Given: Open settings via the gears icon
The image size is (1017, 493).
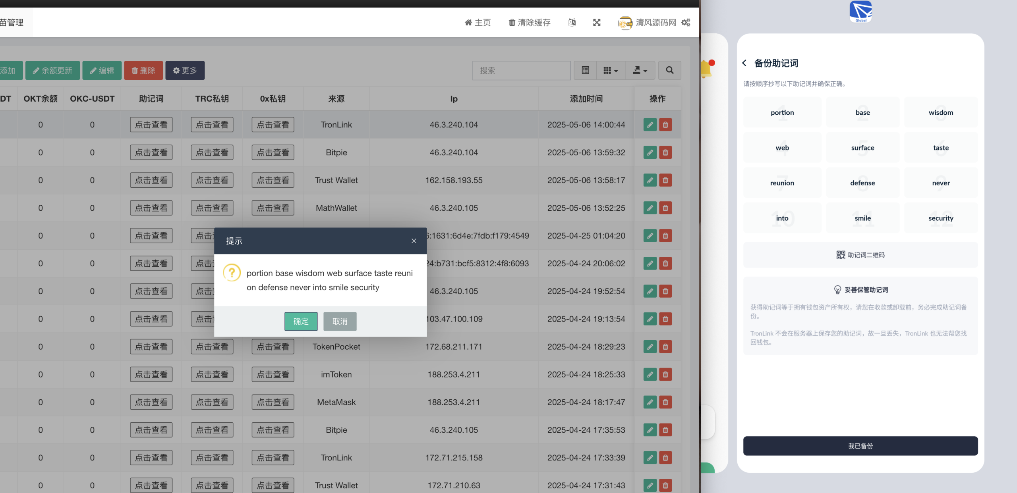Looking at the screenshot, I should pyautogui.click(x=686, y=23).
